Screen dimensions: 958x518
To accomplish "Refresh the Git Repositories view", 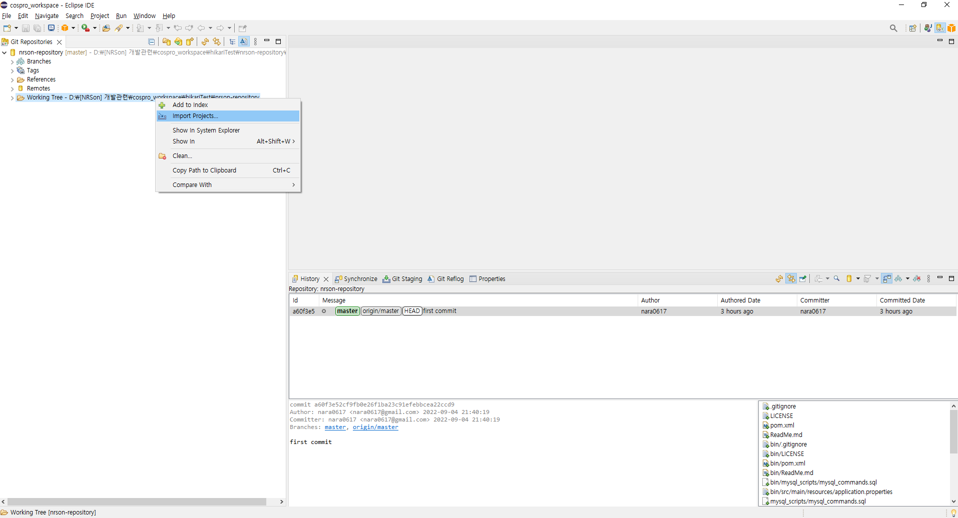I will point(205,41).
